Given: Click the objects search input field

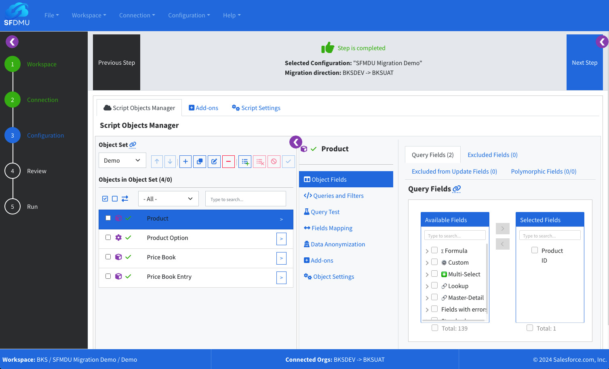Looking at the screenshot, I should click(245, 199).
